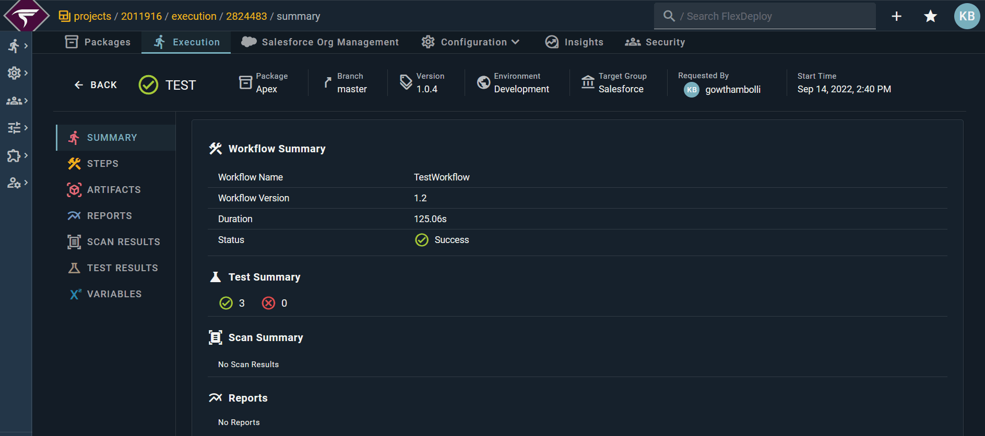985x436 pixels.
Task: Open the running-figure Execution menu in the left sidebar
Action: pyautogui.click(x=17, y=46)
